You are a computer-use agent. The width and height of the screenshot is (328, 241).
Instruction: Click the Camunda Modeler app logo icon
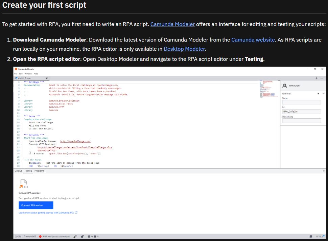point(16,69)
